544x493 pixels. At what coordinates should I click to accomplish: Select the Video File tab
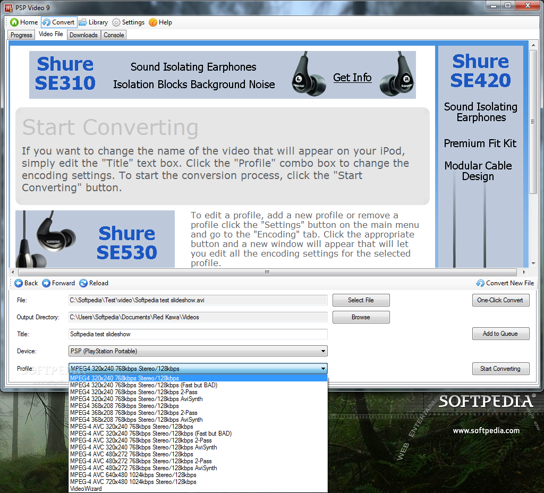coord(50,34)
